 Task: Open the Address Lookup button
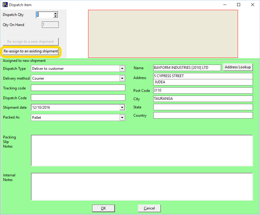pos(238,67)
